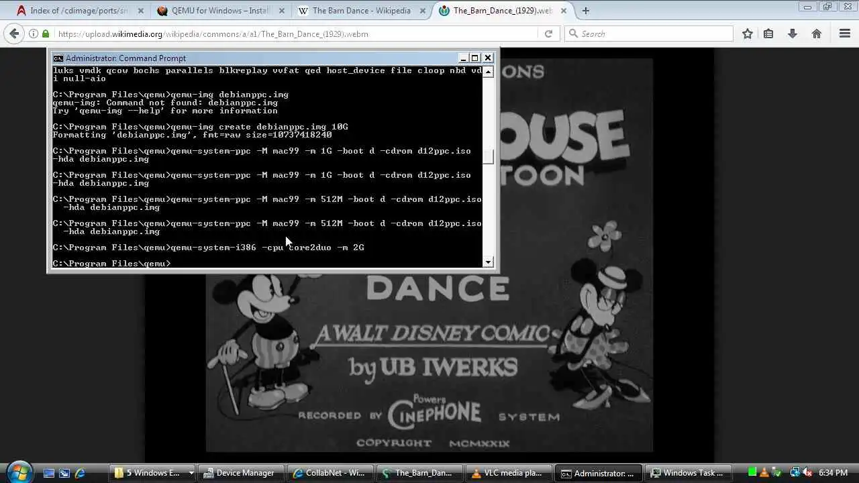
Task: Click the green padlock secure icon
Action: pos(46,34)
